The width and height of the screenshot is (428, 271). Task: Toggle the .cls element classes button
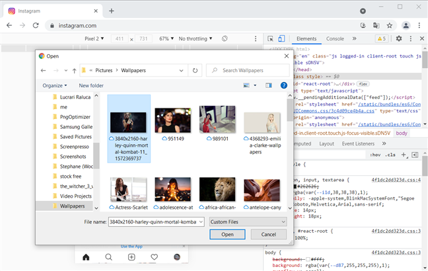[391, 155]
